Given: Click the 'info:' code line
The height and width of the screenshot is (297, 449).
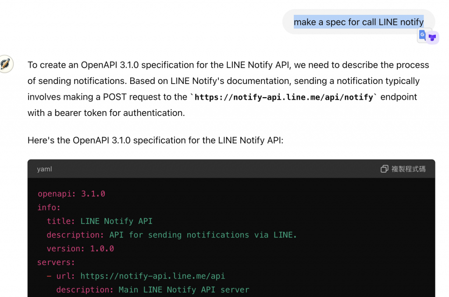Looking at the screenshot, I should tap(49, 207).
